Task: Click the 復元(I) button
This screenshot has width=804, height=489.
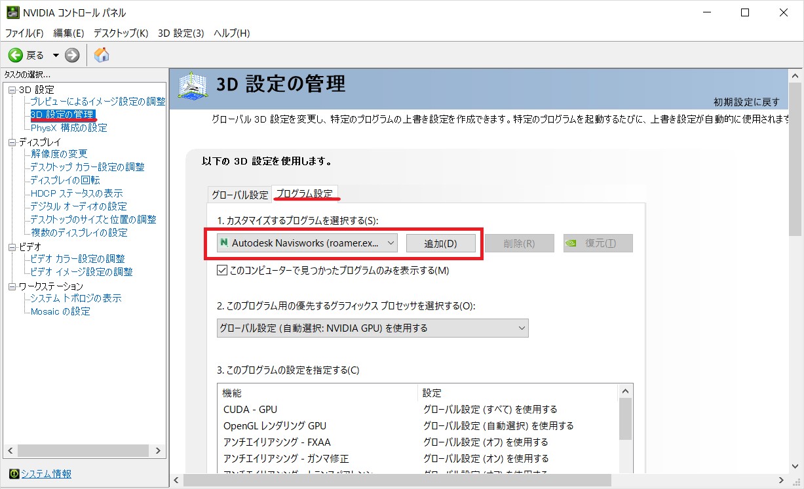Action: click(x=598, y=243)
